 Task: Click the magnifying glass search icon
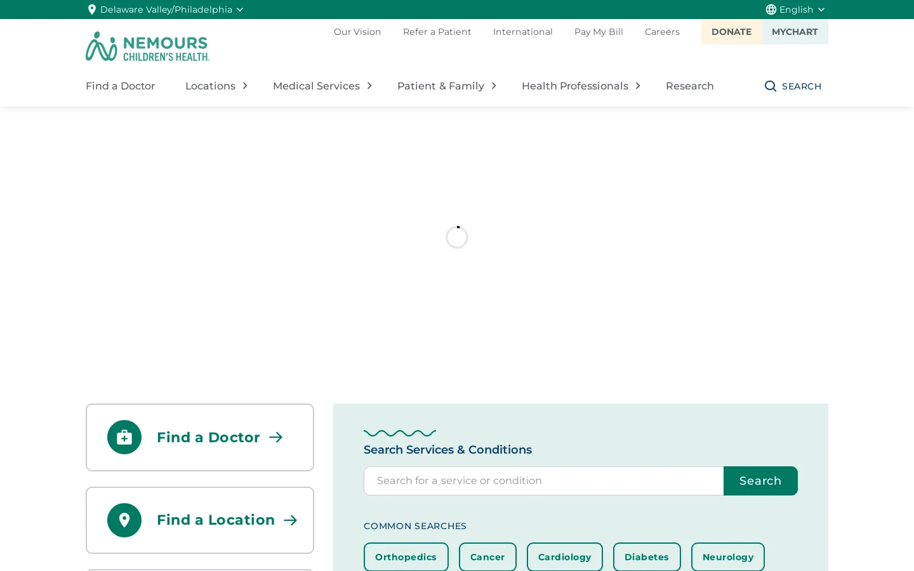[771, 86]
